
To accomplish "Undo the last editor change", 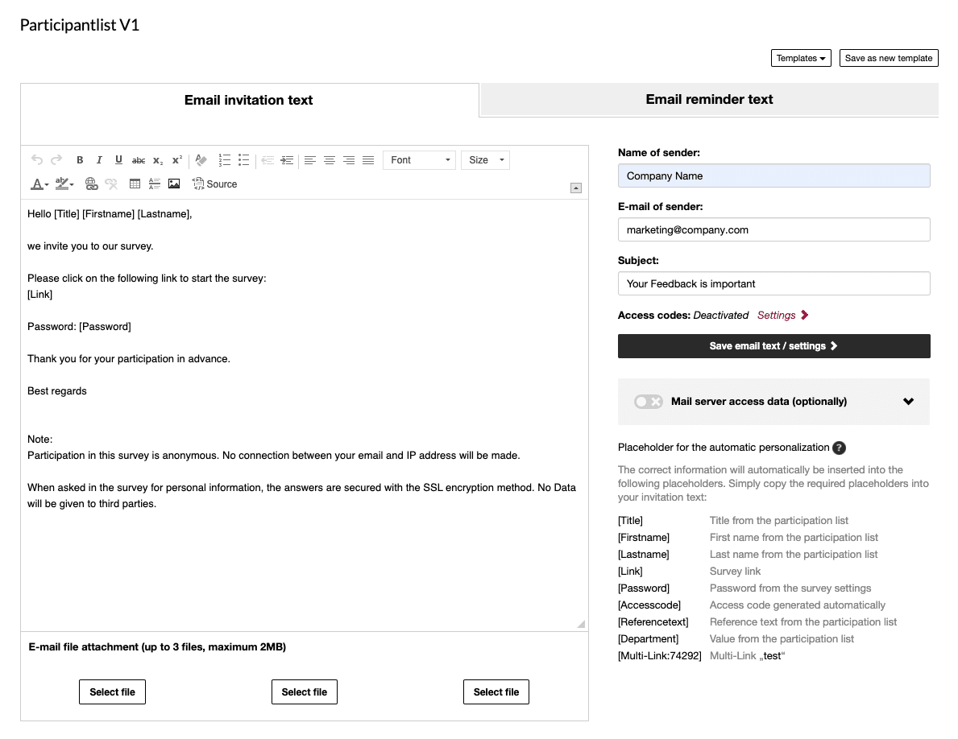I will tap(36, 159).
